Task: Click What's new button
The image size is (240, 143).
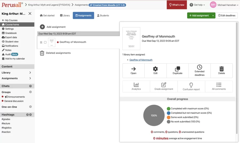Action: tap(177, 5)
